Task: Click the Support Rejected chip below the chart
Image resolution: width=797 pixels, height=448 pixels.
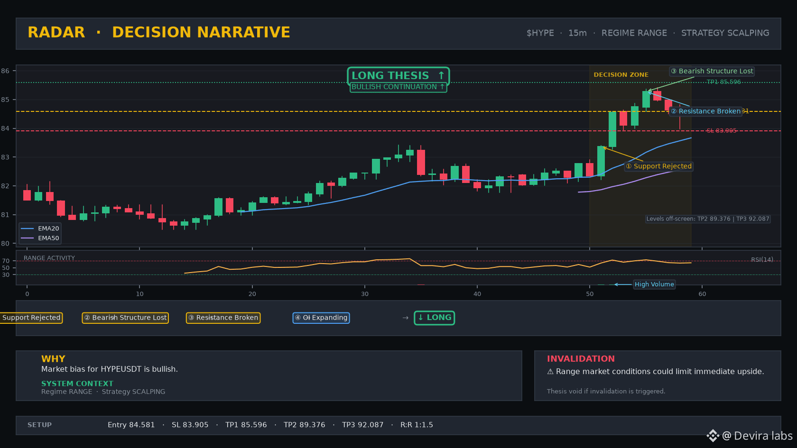Action: [31, 318]
